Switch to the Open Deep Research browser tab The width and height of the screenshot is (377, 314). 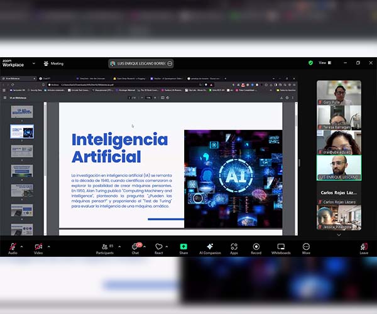pos(130,78)
